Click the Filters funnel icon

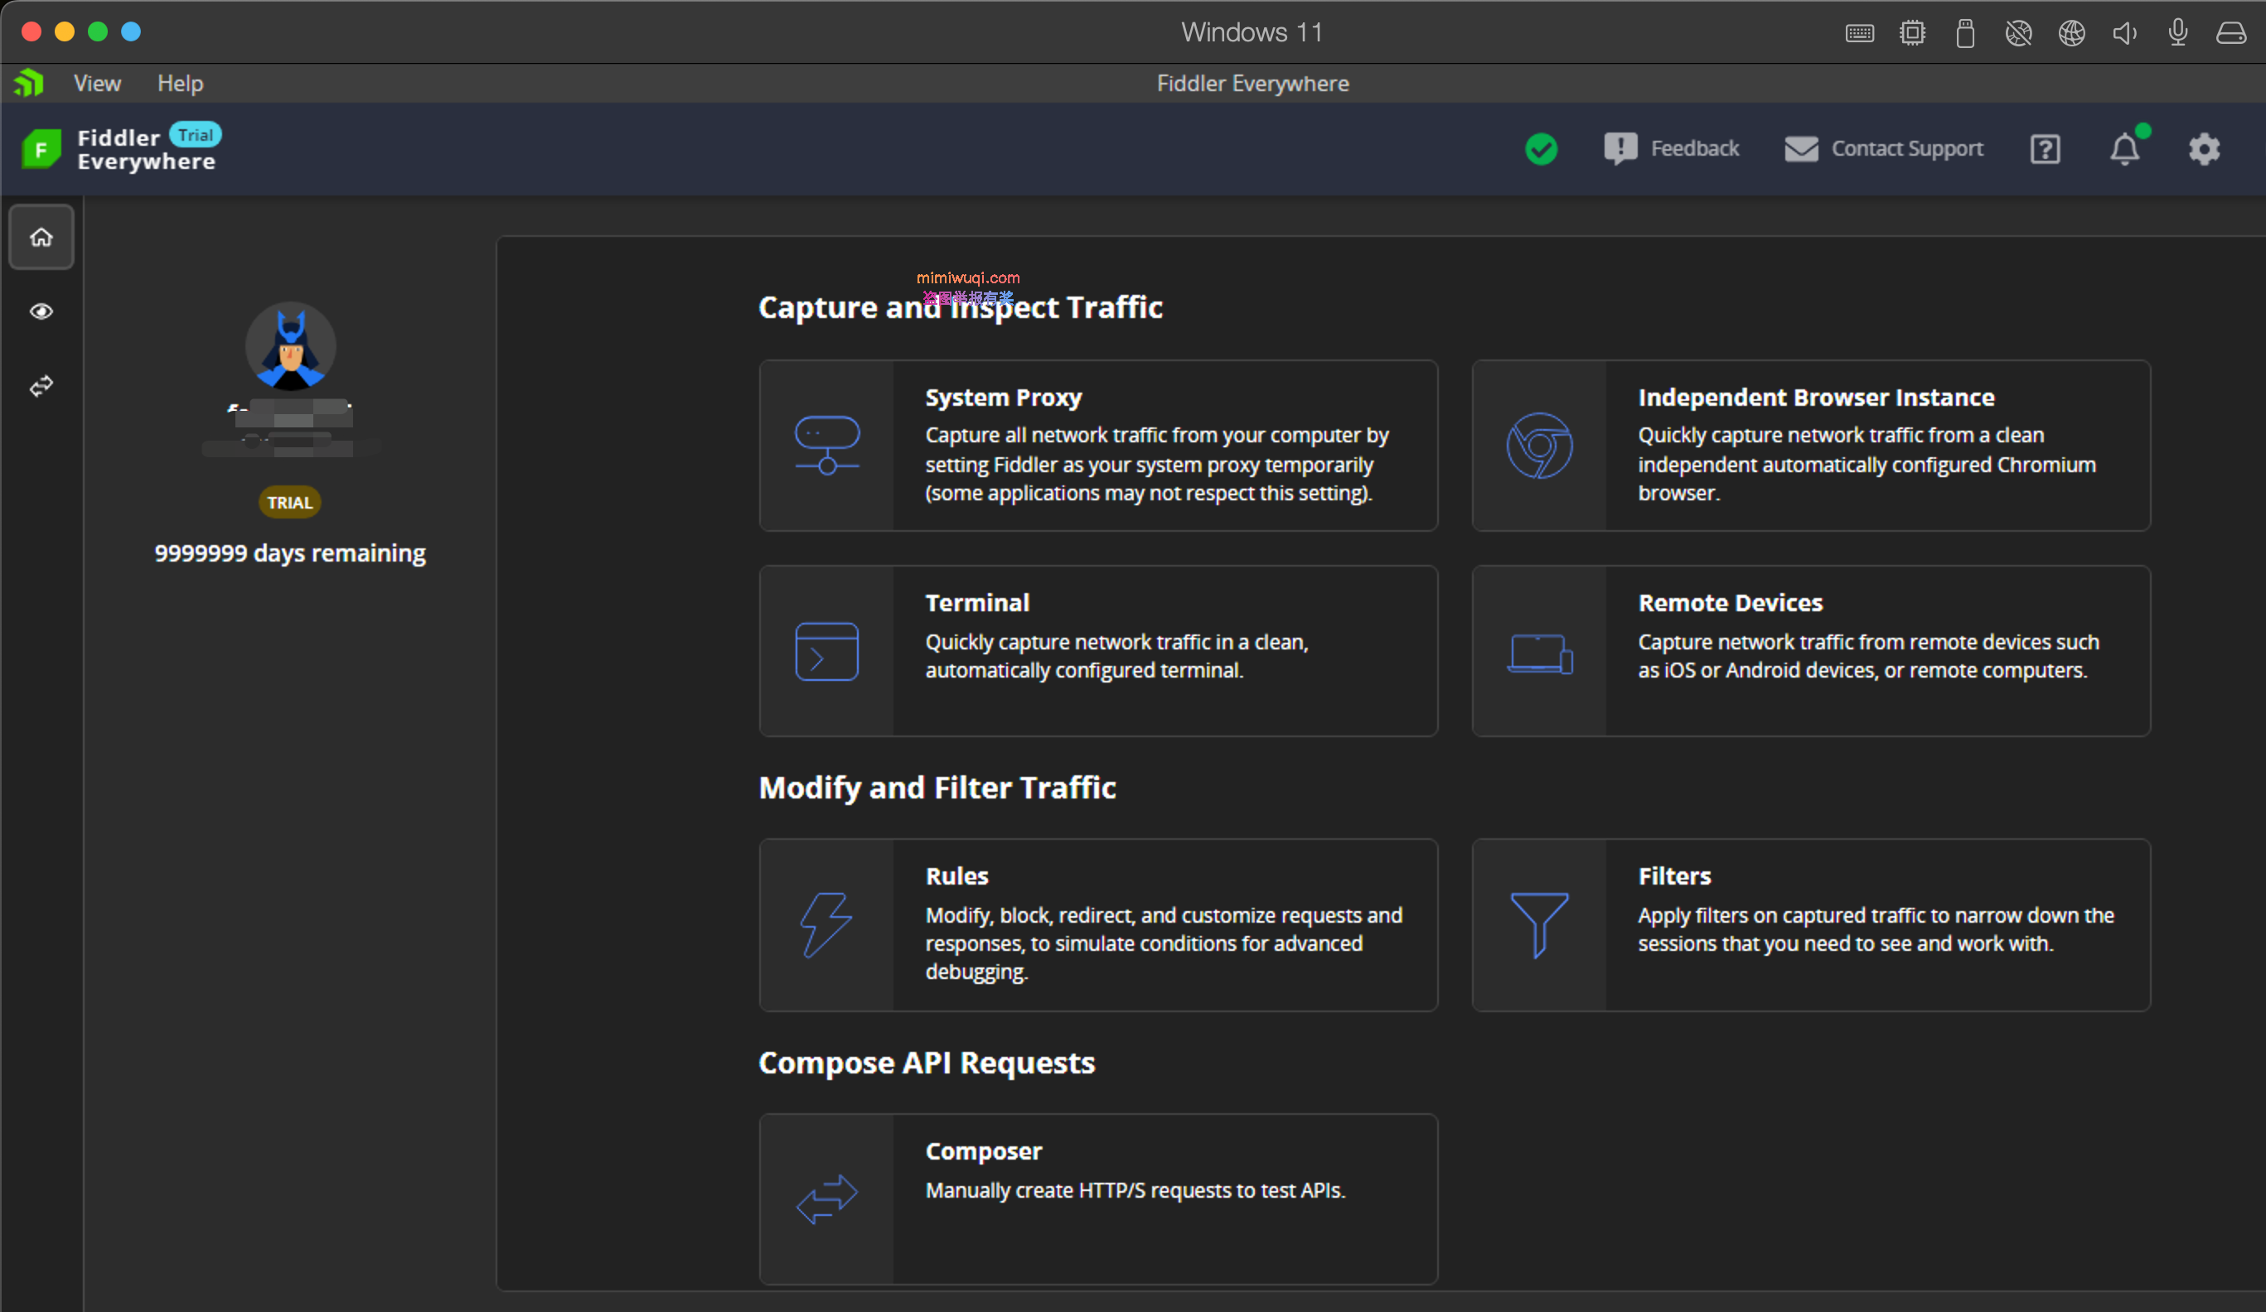point(1539,925)
